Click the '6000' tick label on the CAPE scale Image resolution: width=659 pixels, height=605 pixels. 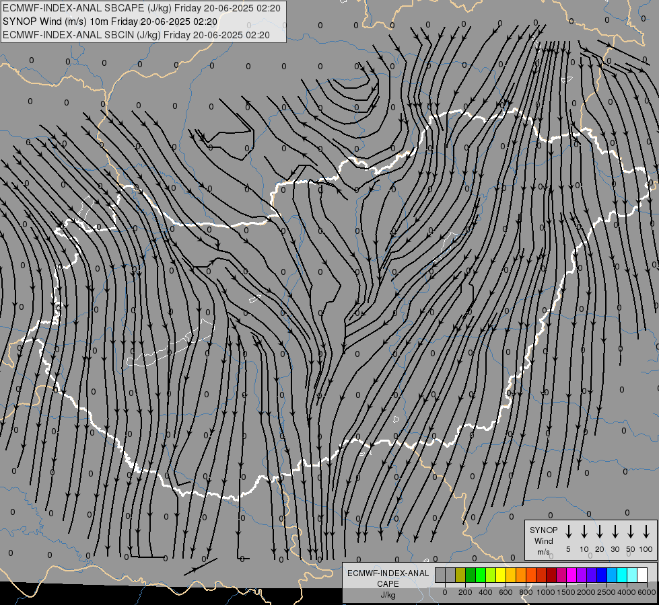pyautogui.click(x=647, y=592)
